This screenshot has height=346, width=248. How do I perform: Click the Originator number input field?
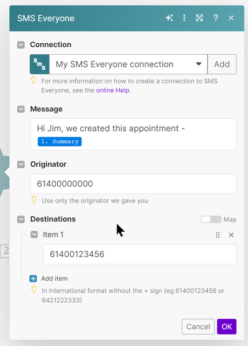(133, 184)
